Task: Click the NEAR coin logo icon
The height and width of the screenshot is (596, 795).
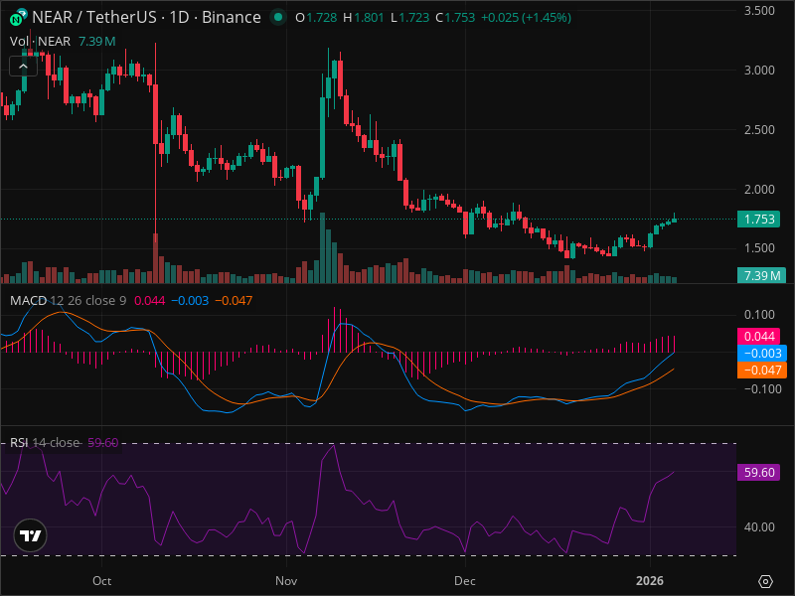Action: pos(17,17)
